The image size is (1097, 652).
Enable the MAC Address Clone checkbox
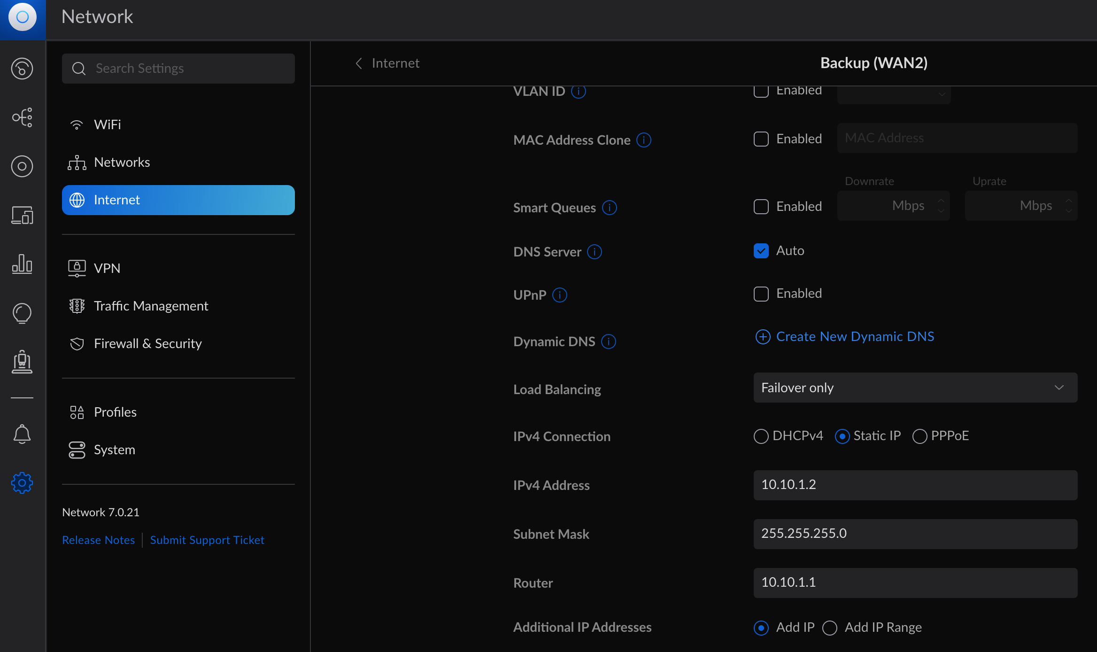point(761,139)
